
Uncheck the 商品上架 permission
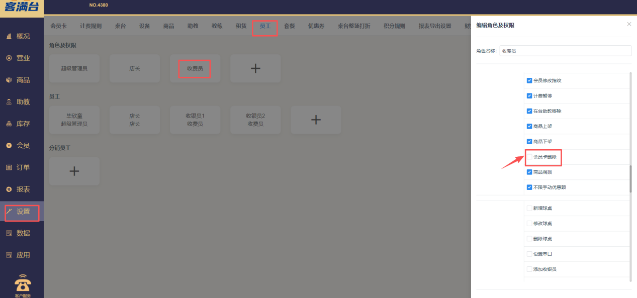click(x=529, y=126)
